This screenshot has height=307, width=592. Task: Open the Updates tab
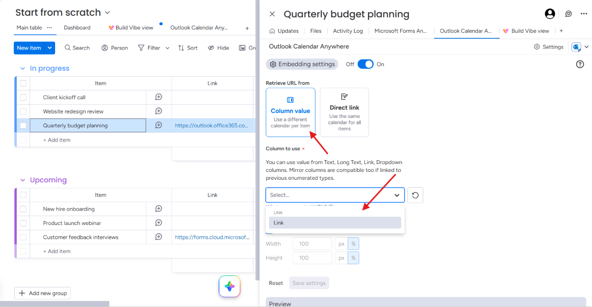[x=284, y=31]
